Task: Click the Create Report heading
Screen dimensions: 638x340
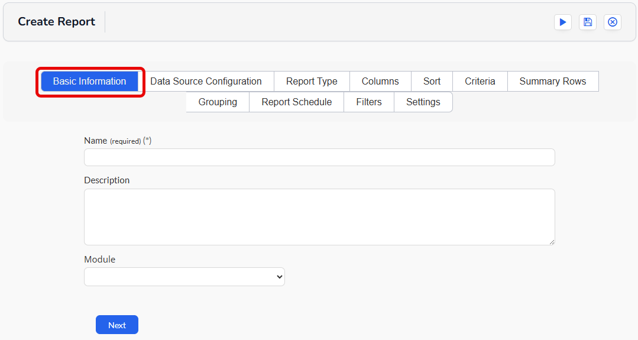Action: pyautogui.click(x=57, y=21)
